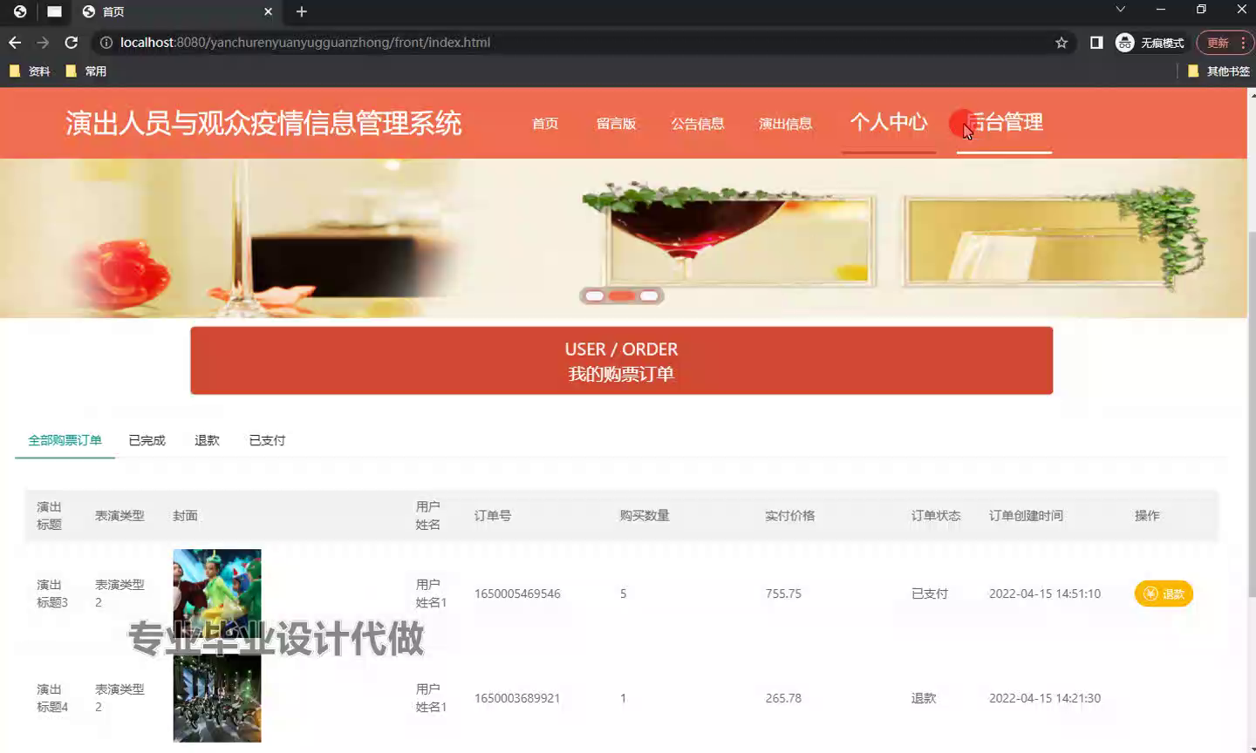Switch to the 已支付 orders tab
Image resolution: width=1256 pixels, height=753 pixels.
pyautogui.click(x=267, y=440)
